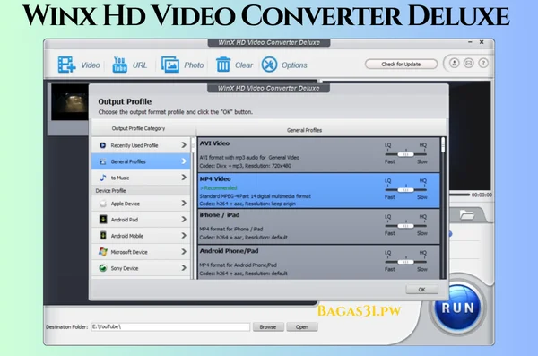Click the Android Phone/Pad quality slider
This screenshot has width=538, height=356.
coord(405,262)
